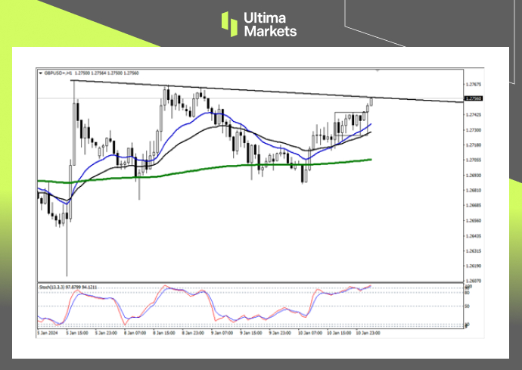Click the 1.26070 price axis label

tap(474, 281)
